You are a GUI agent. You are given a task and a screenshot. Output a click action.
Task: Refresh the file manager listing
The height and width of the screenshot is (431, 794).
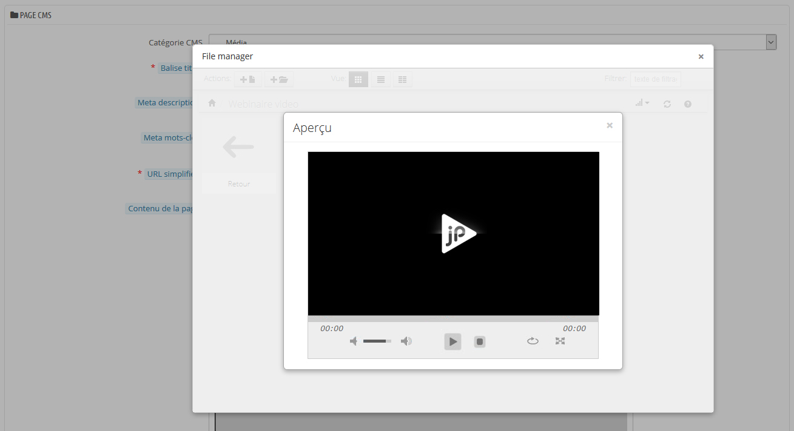[667, 104]
